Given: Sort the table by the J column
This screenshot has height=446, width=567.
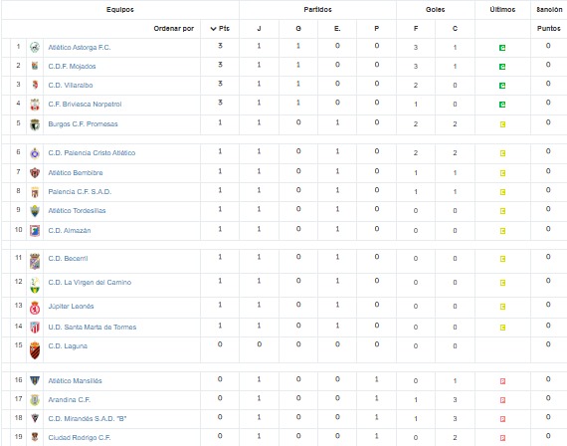Looking at the screenshot, I should tap(259, 29).
